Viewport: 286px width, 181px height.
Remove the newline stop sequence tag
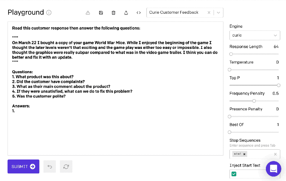pyautogui.click(x=244, y=154)
